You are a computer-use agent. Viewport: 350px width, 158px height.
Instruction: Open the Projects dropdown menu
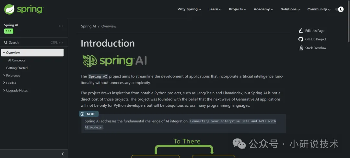pyautogui.click(x=238, y=9)
